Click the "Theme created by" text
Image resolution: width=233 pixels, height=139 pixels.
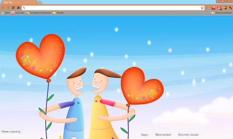coord(11,132)
